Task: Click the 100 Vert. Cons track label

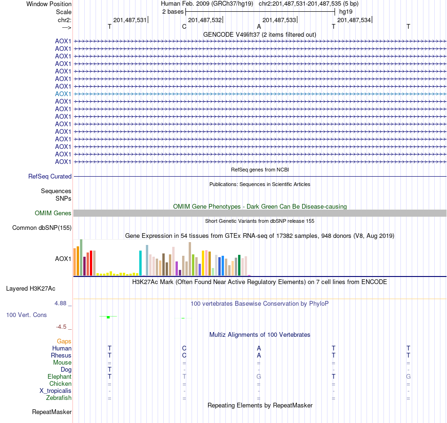Action: [x=26, y=315]
